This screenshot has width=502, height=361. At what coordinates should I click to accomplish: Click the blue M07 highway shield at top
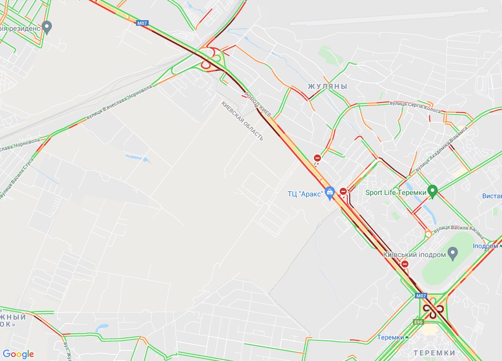click(142, 23)
